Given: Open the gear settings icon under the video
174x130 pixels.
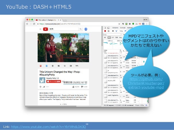Looking at the screenshot, I should pyautogui.click(x=53, y=66).
